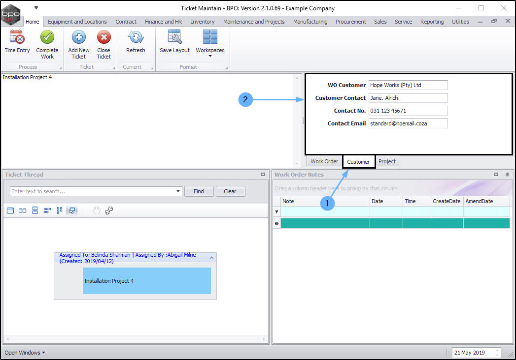
Task: Click the new row Note cell
Action: tap(325, 223)
